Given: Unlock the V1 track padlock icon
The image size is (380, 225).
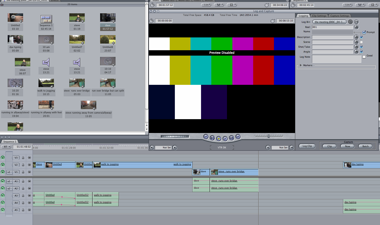Looking at the screenshot, I should click(23, 172).
